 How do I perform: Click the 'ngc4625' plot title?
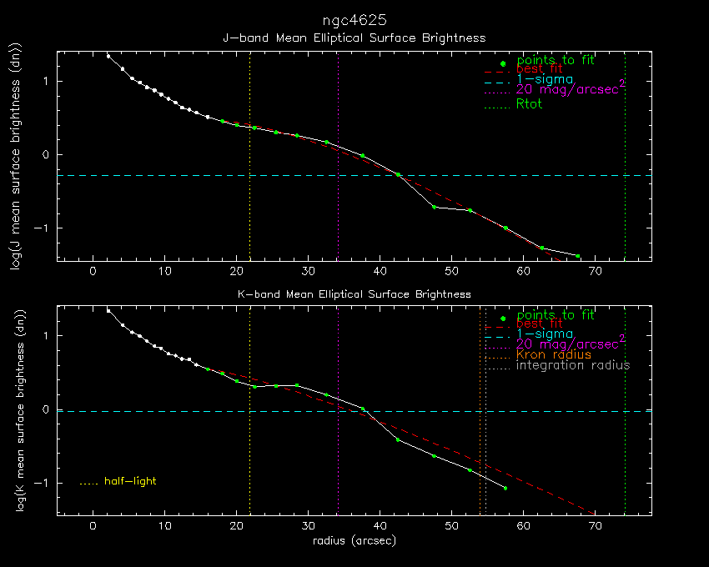coord(354,20)
